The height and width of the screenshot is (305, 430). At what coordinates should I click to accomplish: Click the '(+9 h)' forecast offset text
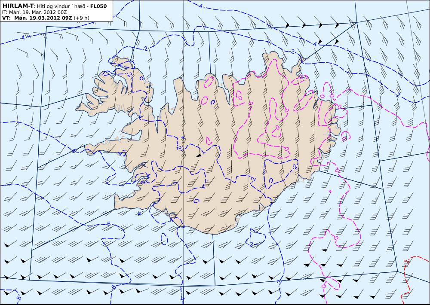82,18
